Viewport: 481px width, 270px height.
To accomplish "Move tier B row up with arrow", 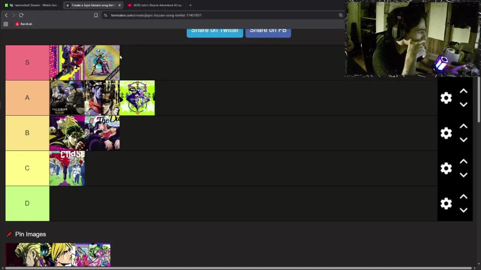I will coord(463,126).
